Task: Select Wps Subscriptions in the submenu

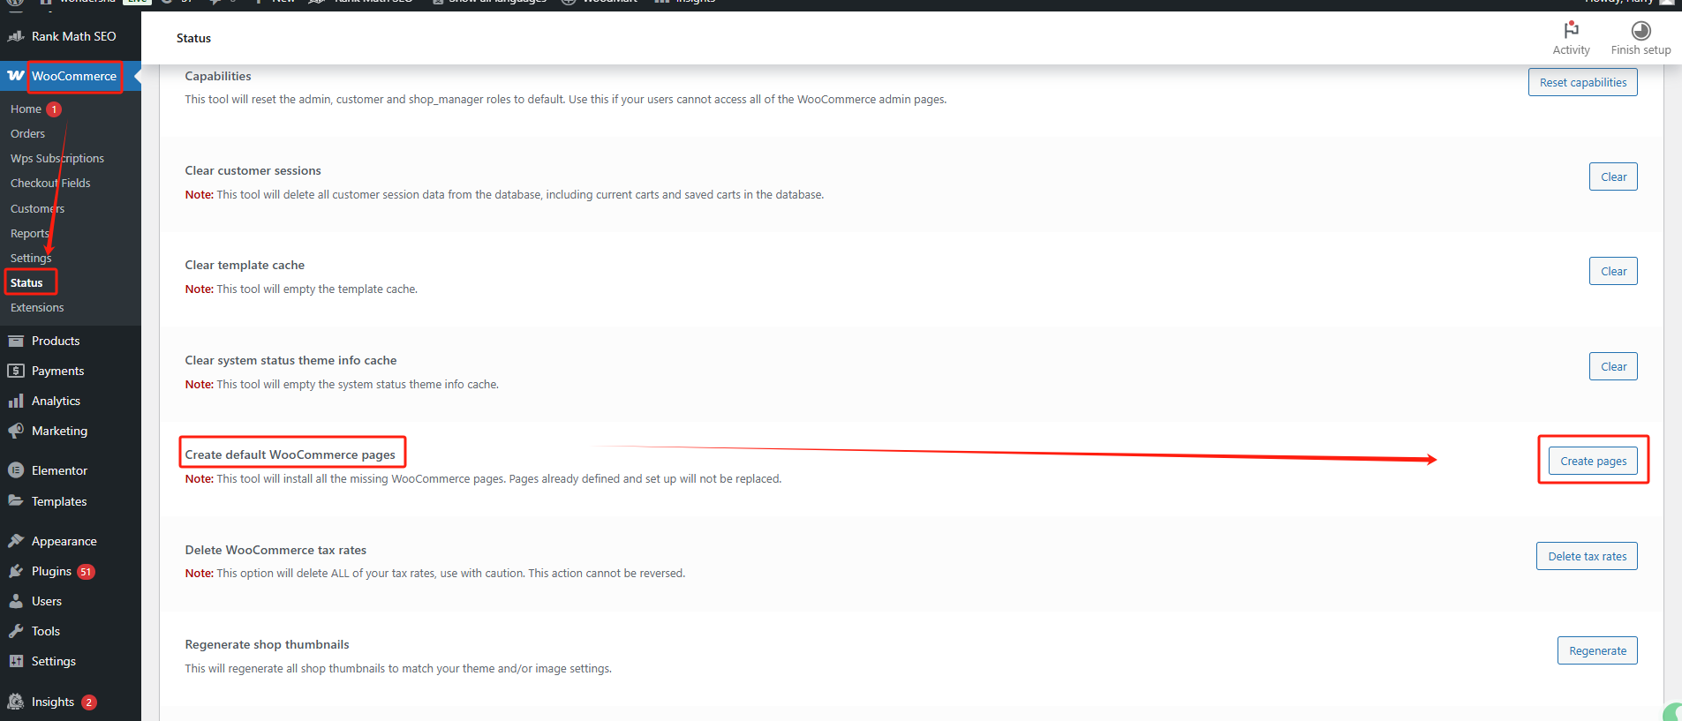Action: [57, 159]
